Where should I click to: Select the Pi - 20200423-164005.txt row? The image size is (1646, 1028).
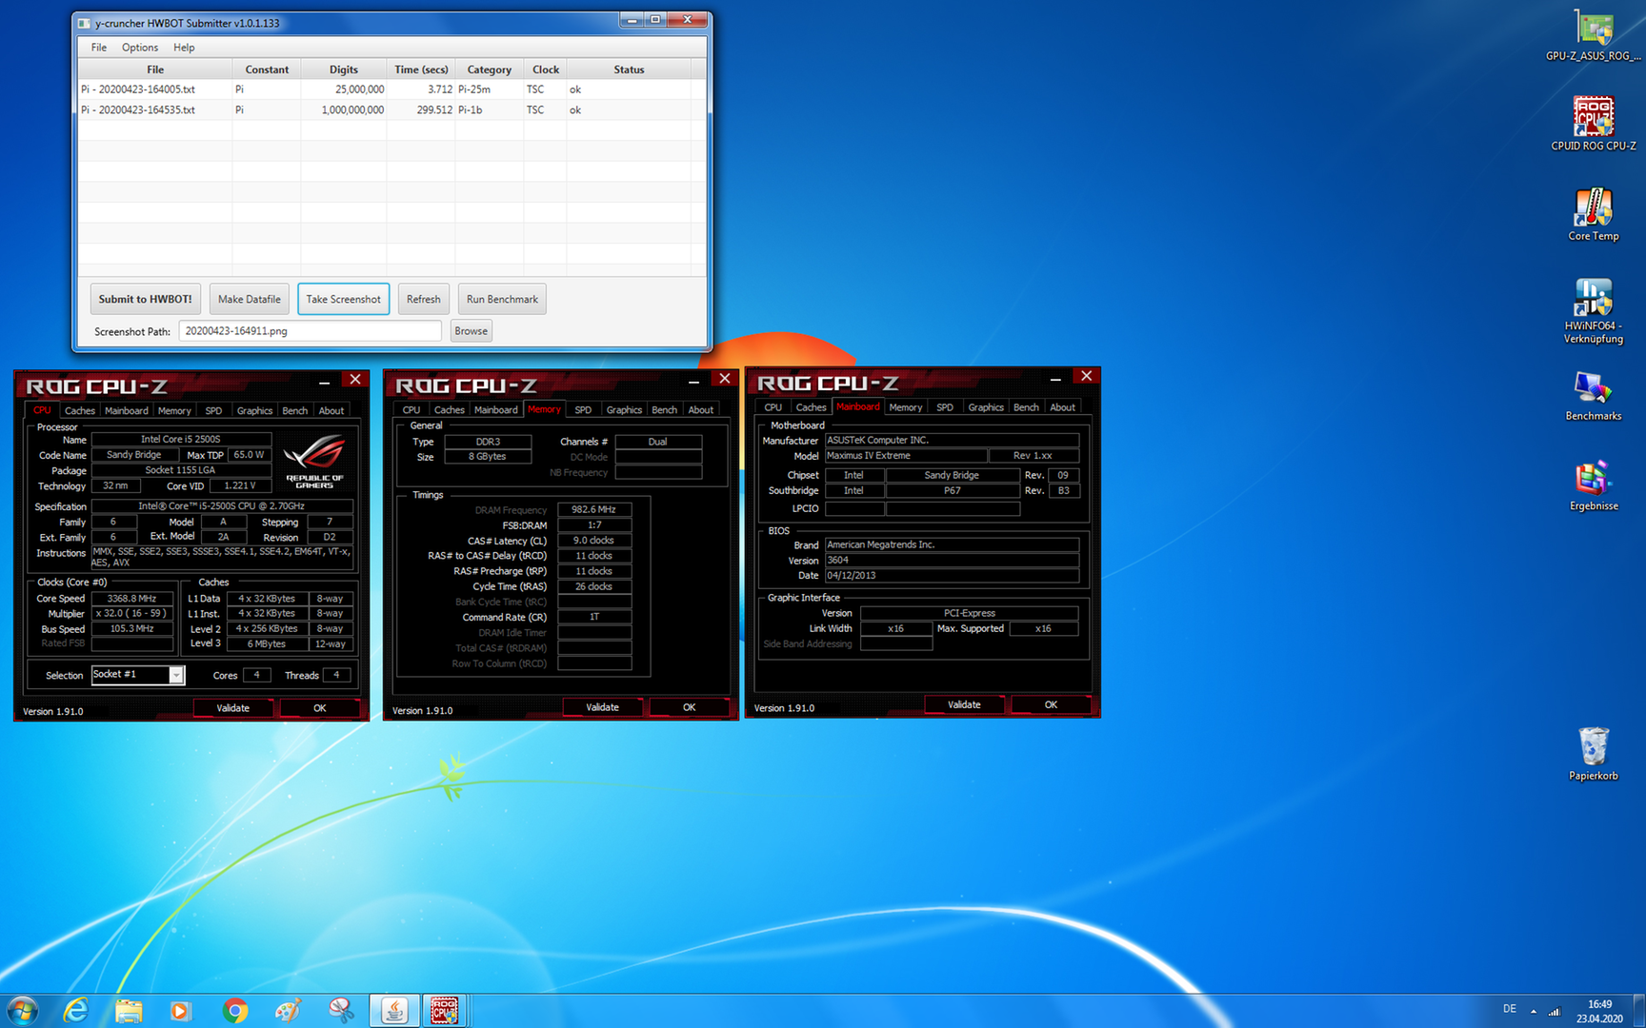(391, 89)
